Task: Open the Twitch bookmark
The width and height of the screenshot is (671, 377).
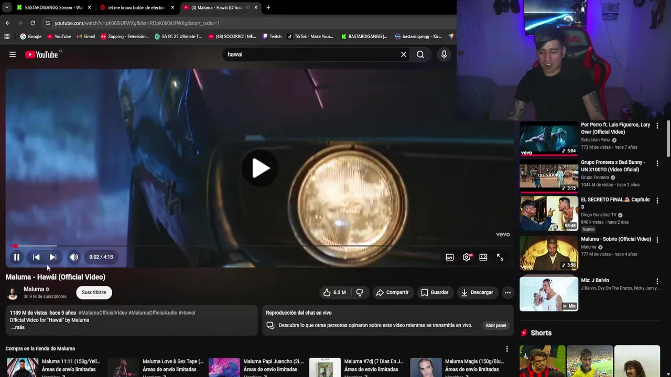Action: 272,37
